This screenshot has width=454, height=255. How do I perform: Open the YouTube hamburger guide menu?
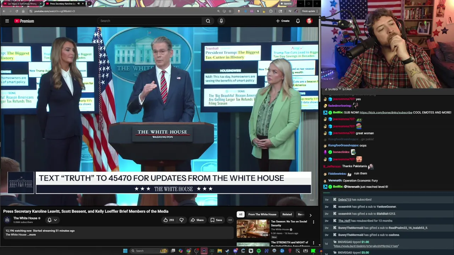pyautogui.click(x=7, y=21)
